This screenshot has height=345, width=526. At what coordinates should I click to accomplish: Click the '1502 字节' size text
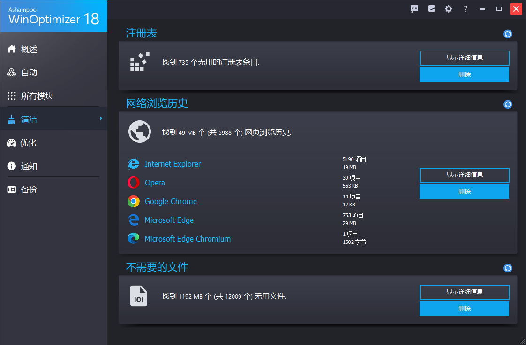click(354, 242)
